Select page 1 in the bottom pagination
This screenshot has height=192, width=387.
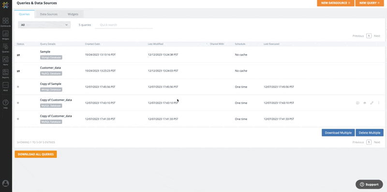pyautogui.click(x=369, y=142)
